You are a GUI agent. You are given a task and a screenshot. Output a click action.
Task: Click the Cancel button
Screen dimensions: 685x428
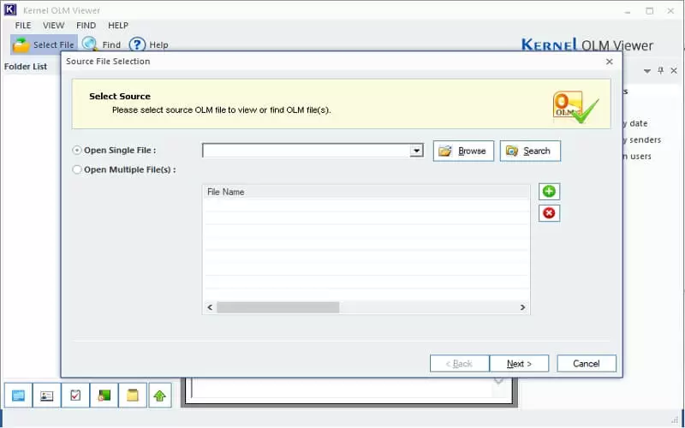click(587, 363)
